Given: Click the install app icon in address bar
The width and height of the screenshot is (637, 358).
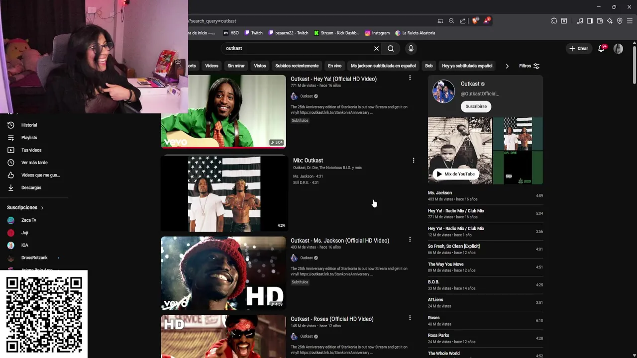Looking at the screenshot, I should pos(440,21).
